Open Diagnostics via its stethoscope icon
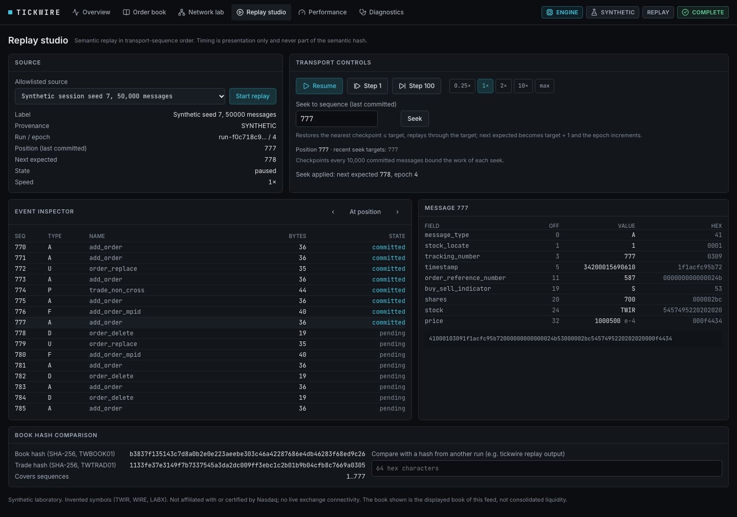Image resolution: width=737 pixels, height=517 pixels. [363, 12]
